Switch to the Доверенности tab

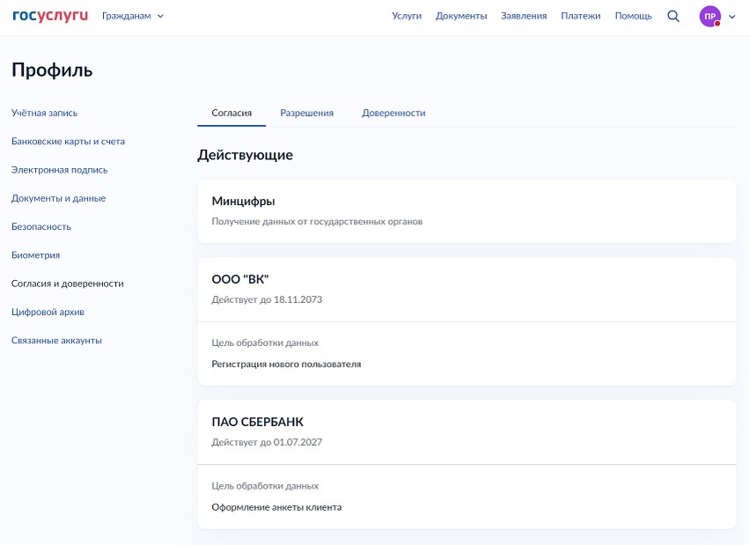point(393,114)
